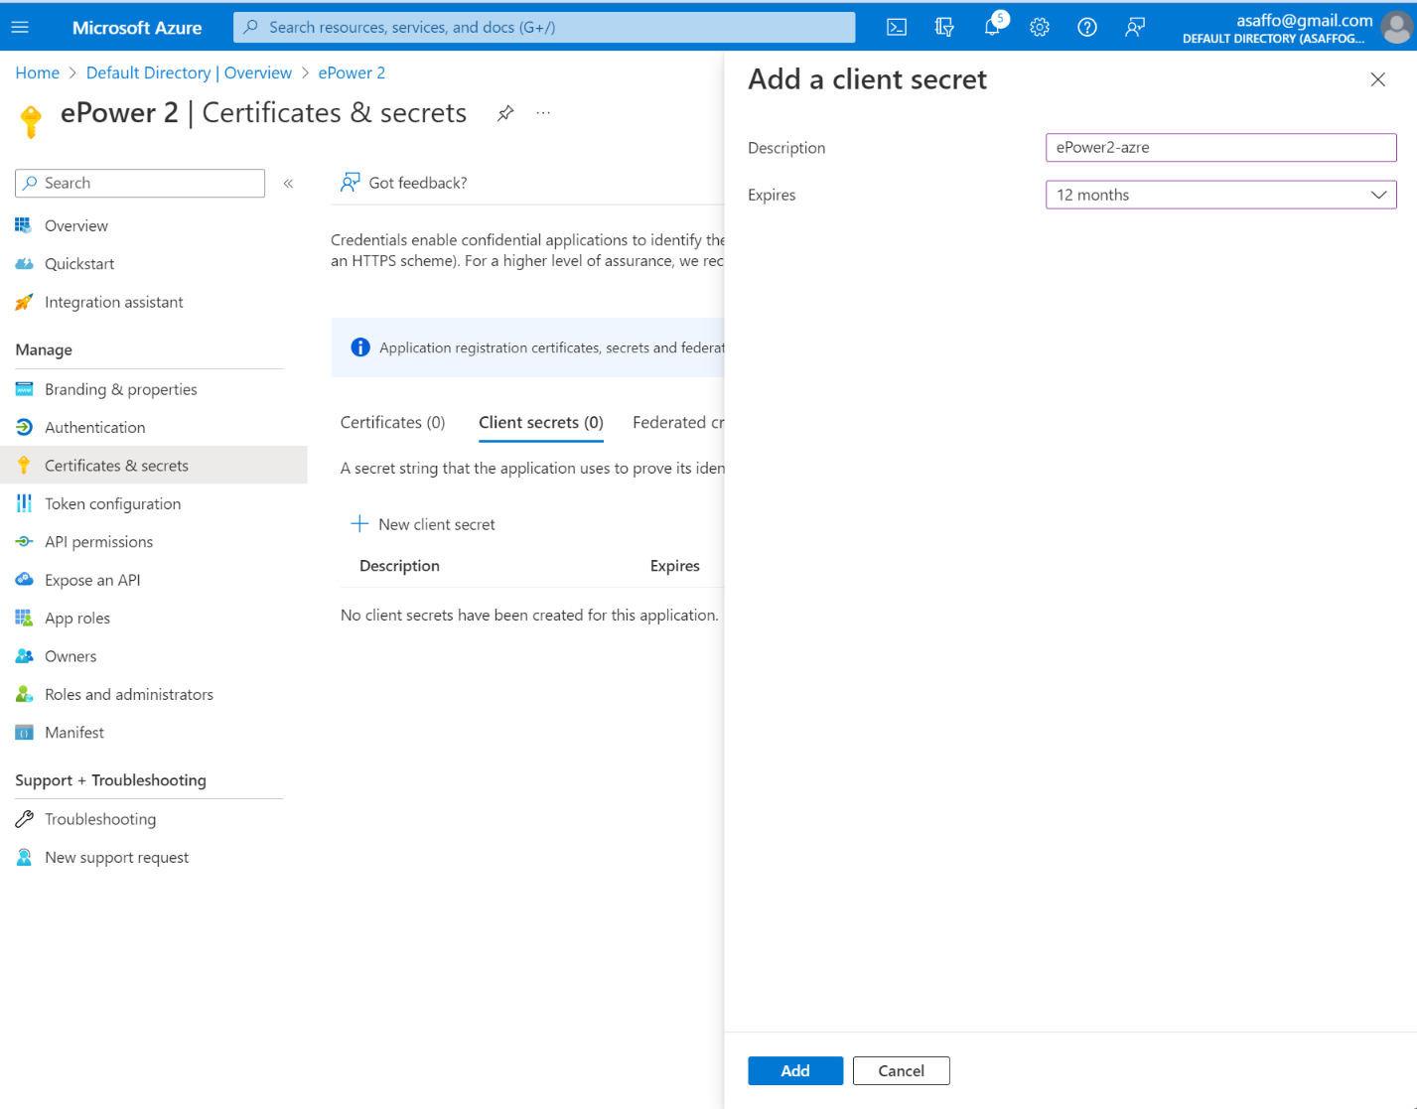Go to Home breadcrumb
Image resolution: width=1417 pixels, height=1109 pixels.
38,72
